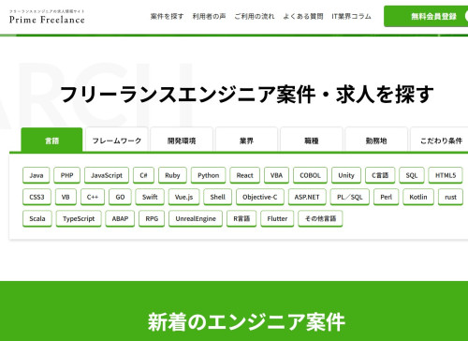Click the 新着のエンジニア案件 section heading
468x341 pixels.
246,322
